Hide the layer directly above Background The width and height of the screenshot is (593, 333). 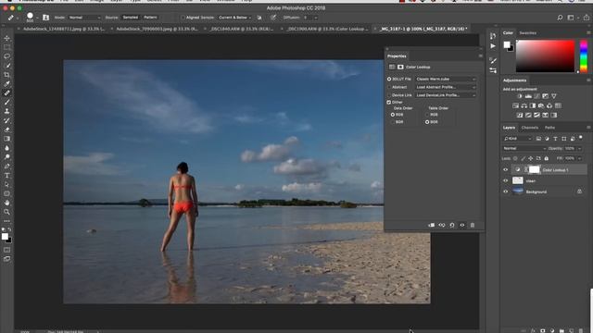click(x=506, y=181)
